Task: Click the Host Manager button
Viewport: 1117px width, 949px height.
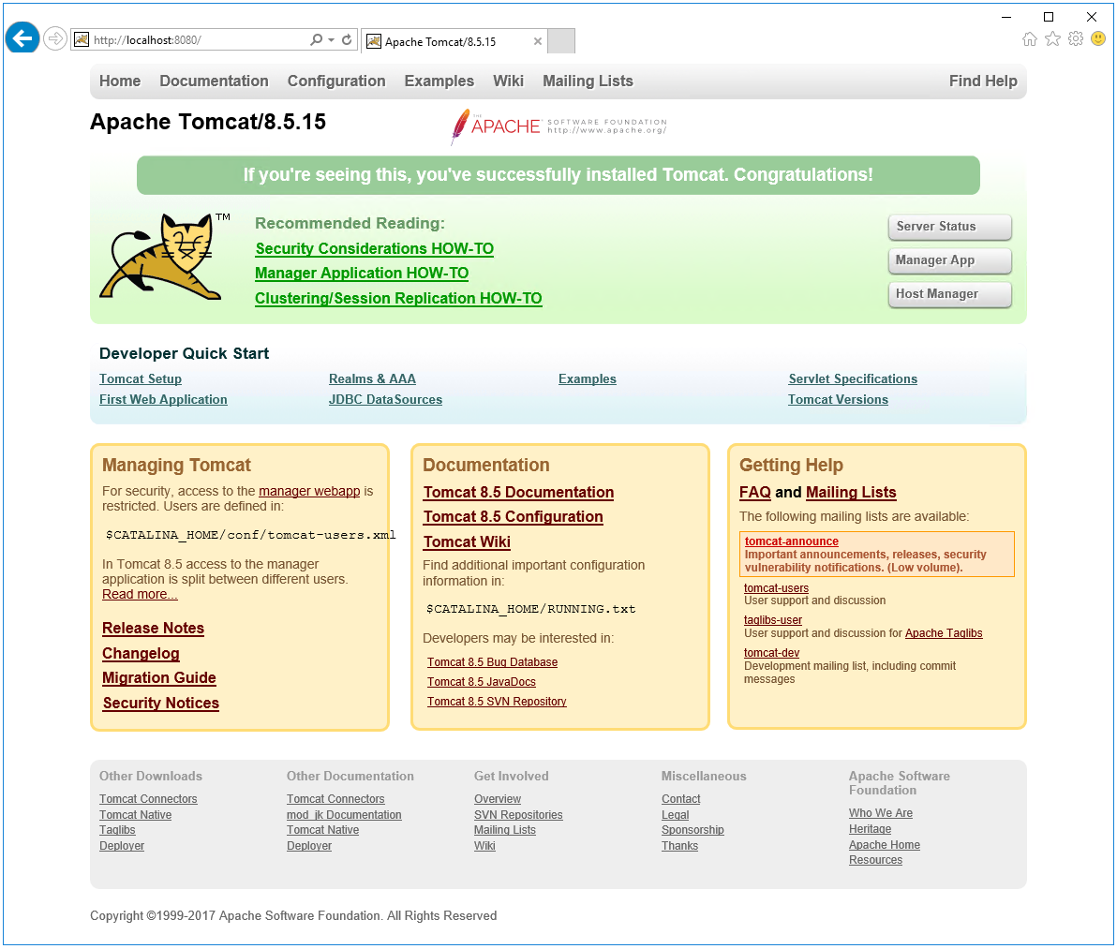Action: coord(949,294)
